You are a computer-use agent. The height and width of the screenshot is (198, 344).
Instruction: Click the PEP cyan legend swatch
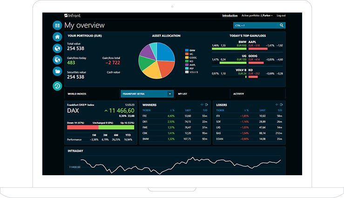point(187,68)
